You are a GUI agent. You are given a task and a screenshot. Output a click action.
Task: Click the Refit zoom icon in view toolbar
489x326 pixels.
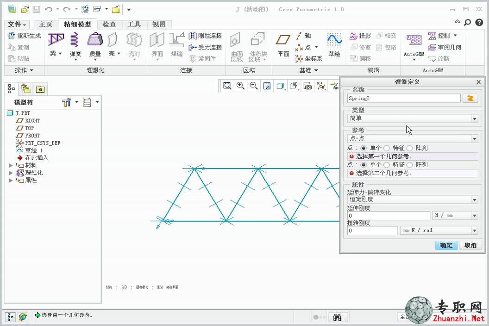tap(227, 86)
